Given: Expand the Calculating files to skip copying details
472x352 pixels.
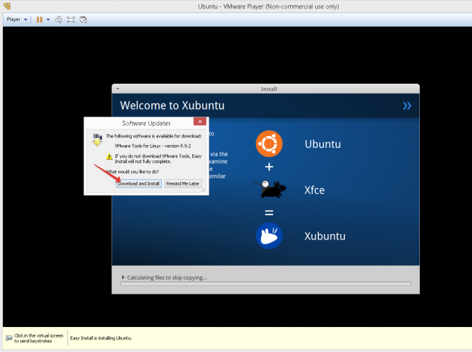Looking at the screenshot, I should click(x=123, y=277).
